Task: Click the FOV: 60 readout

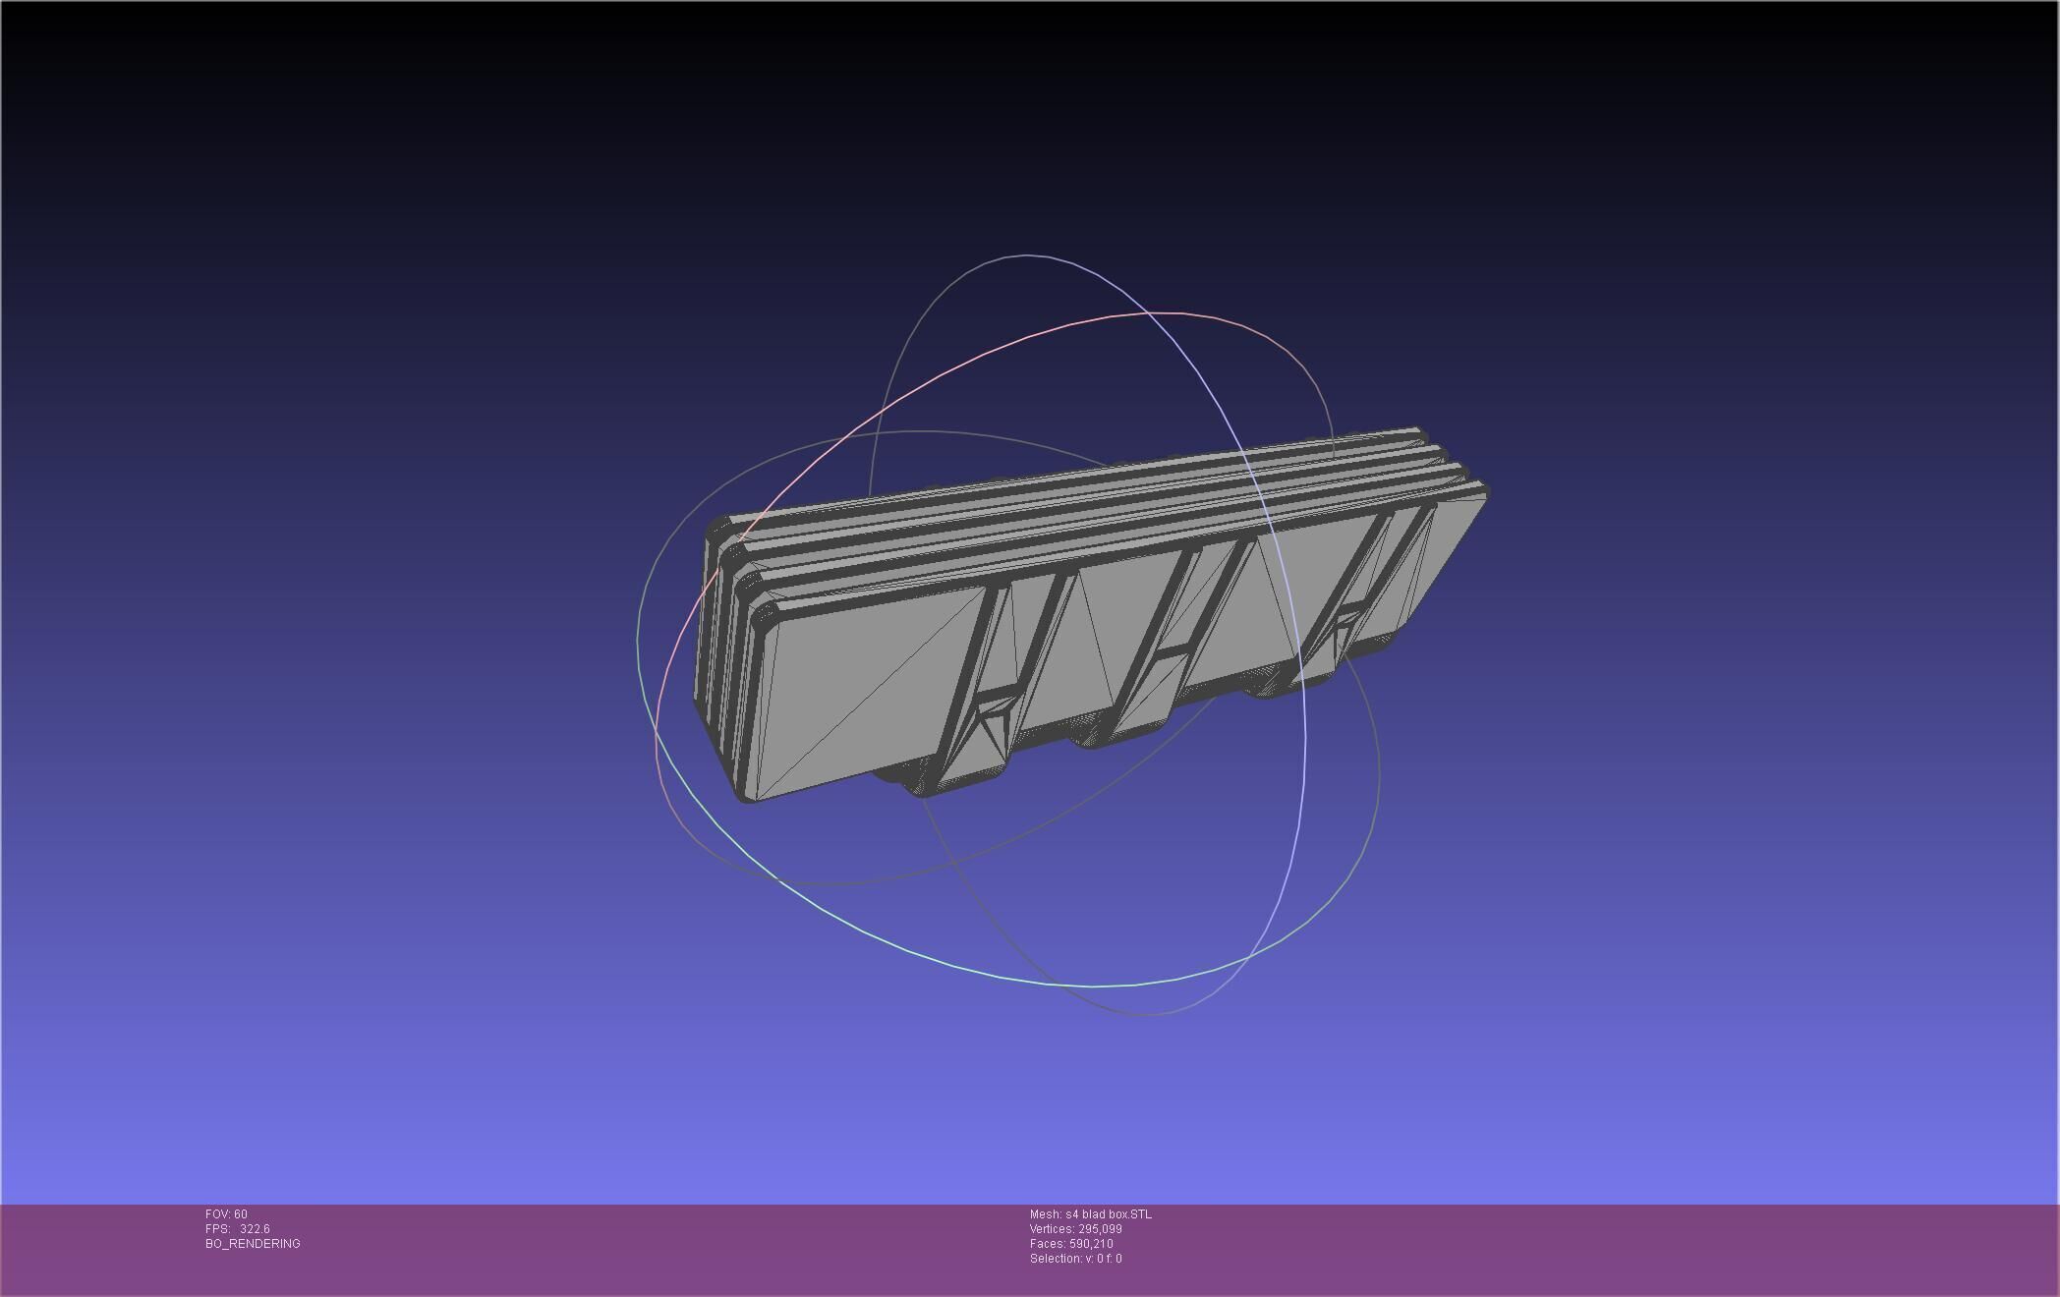Action: coord(226,1214)
